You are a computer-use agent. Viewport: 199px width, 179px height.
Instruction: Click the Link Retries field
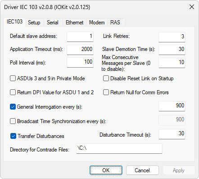click(x=172, y=37)
